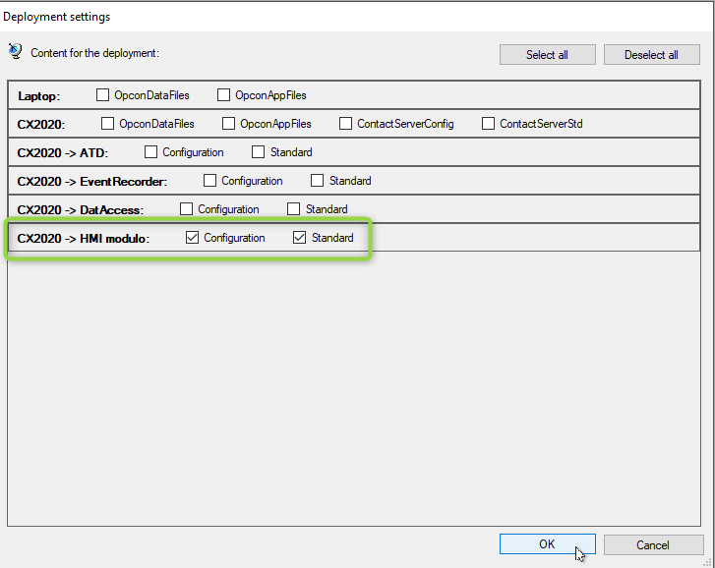The image size is (715, 568).
Task: Check Configuration in the EventRecorder row
Action: point(209,181)
